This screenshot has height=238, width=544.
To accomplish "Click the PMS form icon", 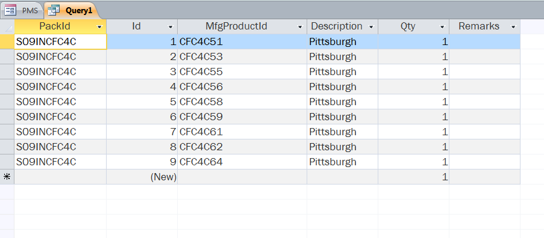I will pos(10,10).
